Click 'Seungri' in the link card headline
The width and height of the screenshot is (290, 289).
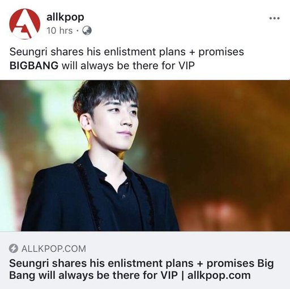tap(29, 264)
